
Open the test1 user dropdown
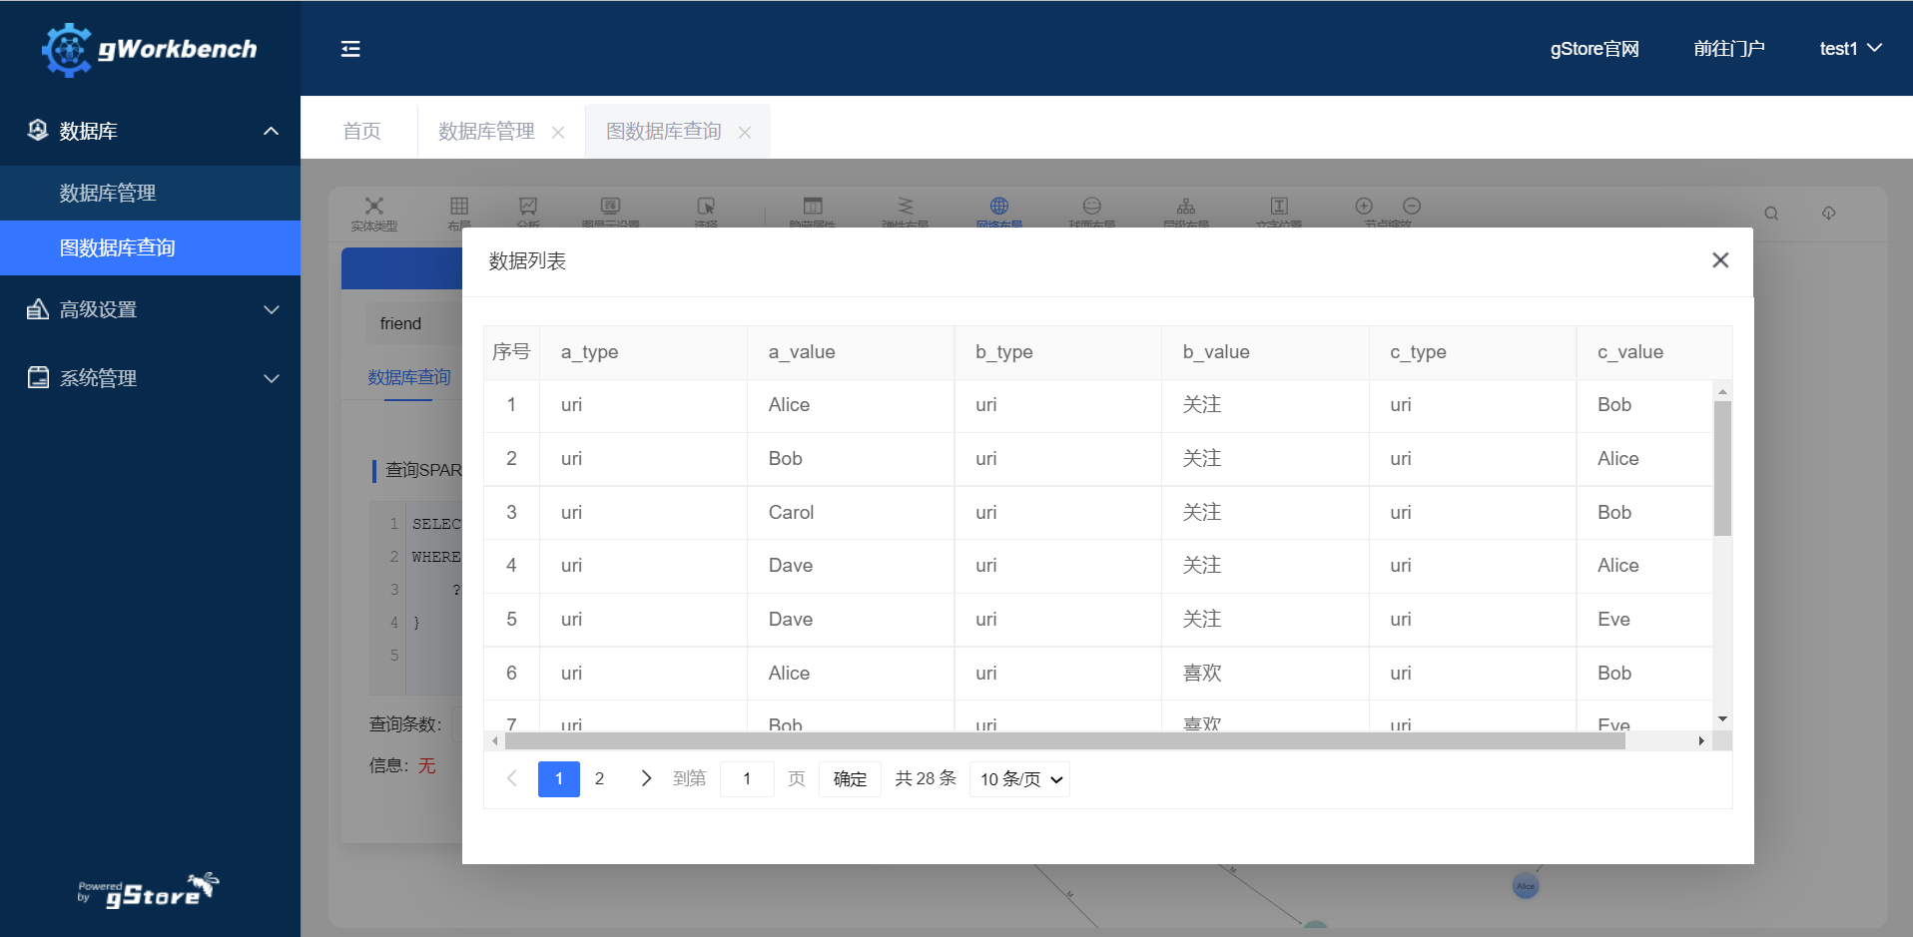point(1849,49)
